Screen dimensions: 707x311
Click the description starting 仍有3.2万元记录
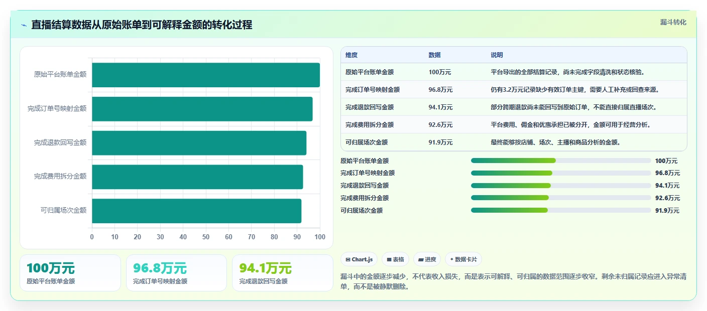(575, 90)
